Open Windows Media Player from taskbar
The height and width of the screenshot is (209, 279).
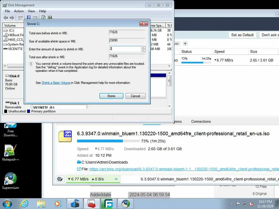click(x=58, y=204)
